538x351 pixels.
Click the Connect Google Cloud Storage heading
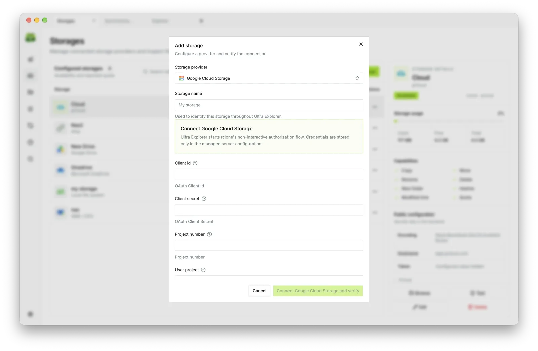[216, 129]
